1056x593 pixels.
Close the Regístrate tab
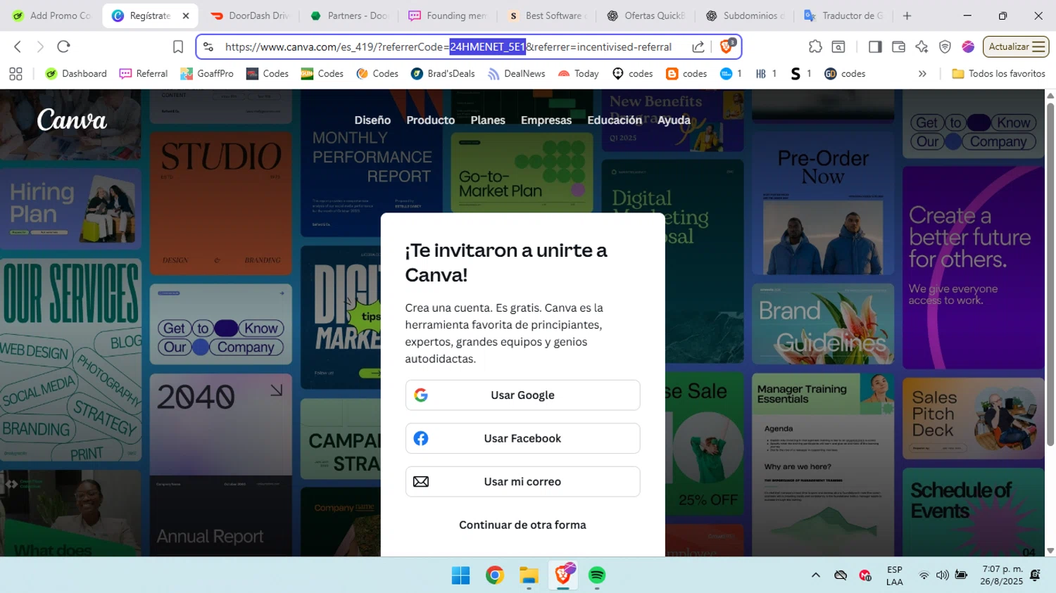(x=186, y=15)
